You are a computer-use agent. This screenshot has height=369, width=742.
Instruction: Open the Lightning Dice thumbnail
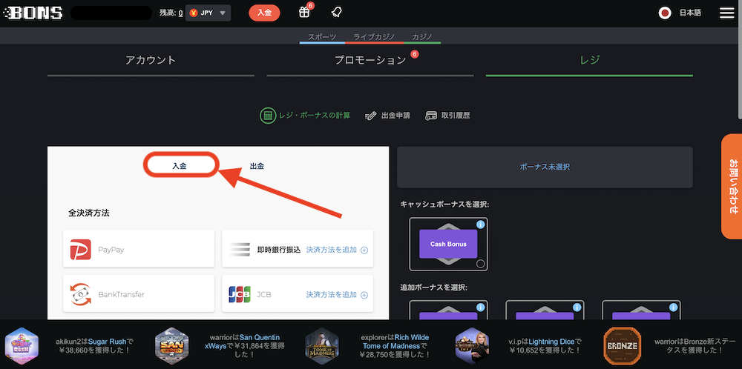pos(472,345)
